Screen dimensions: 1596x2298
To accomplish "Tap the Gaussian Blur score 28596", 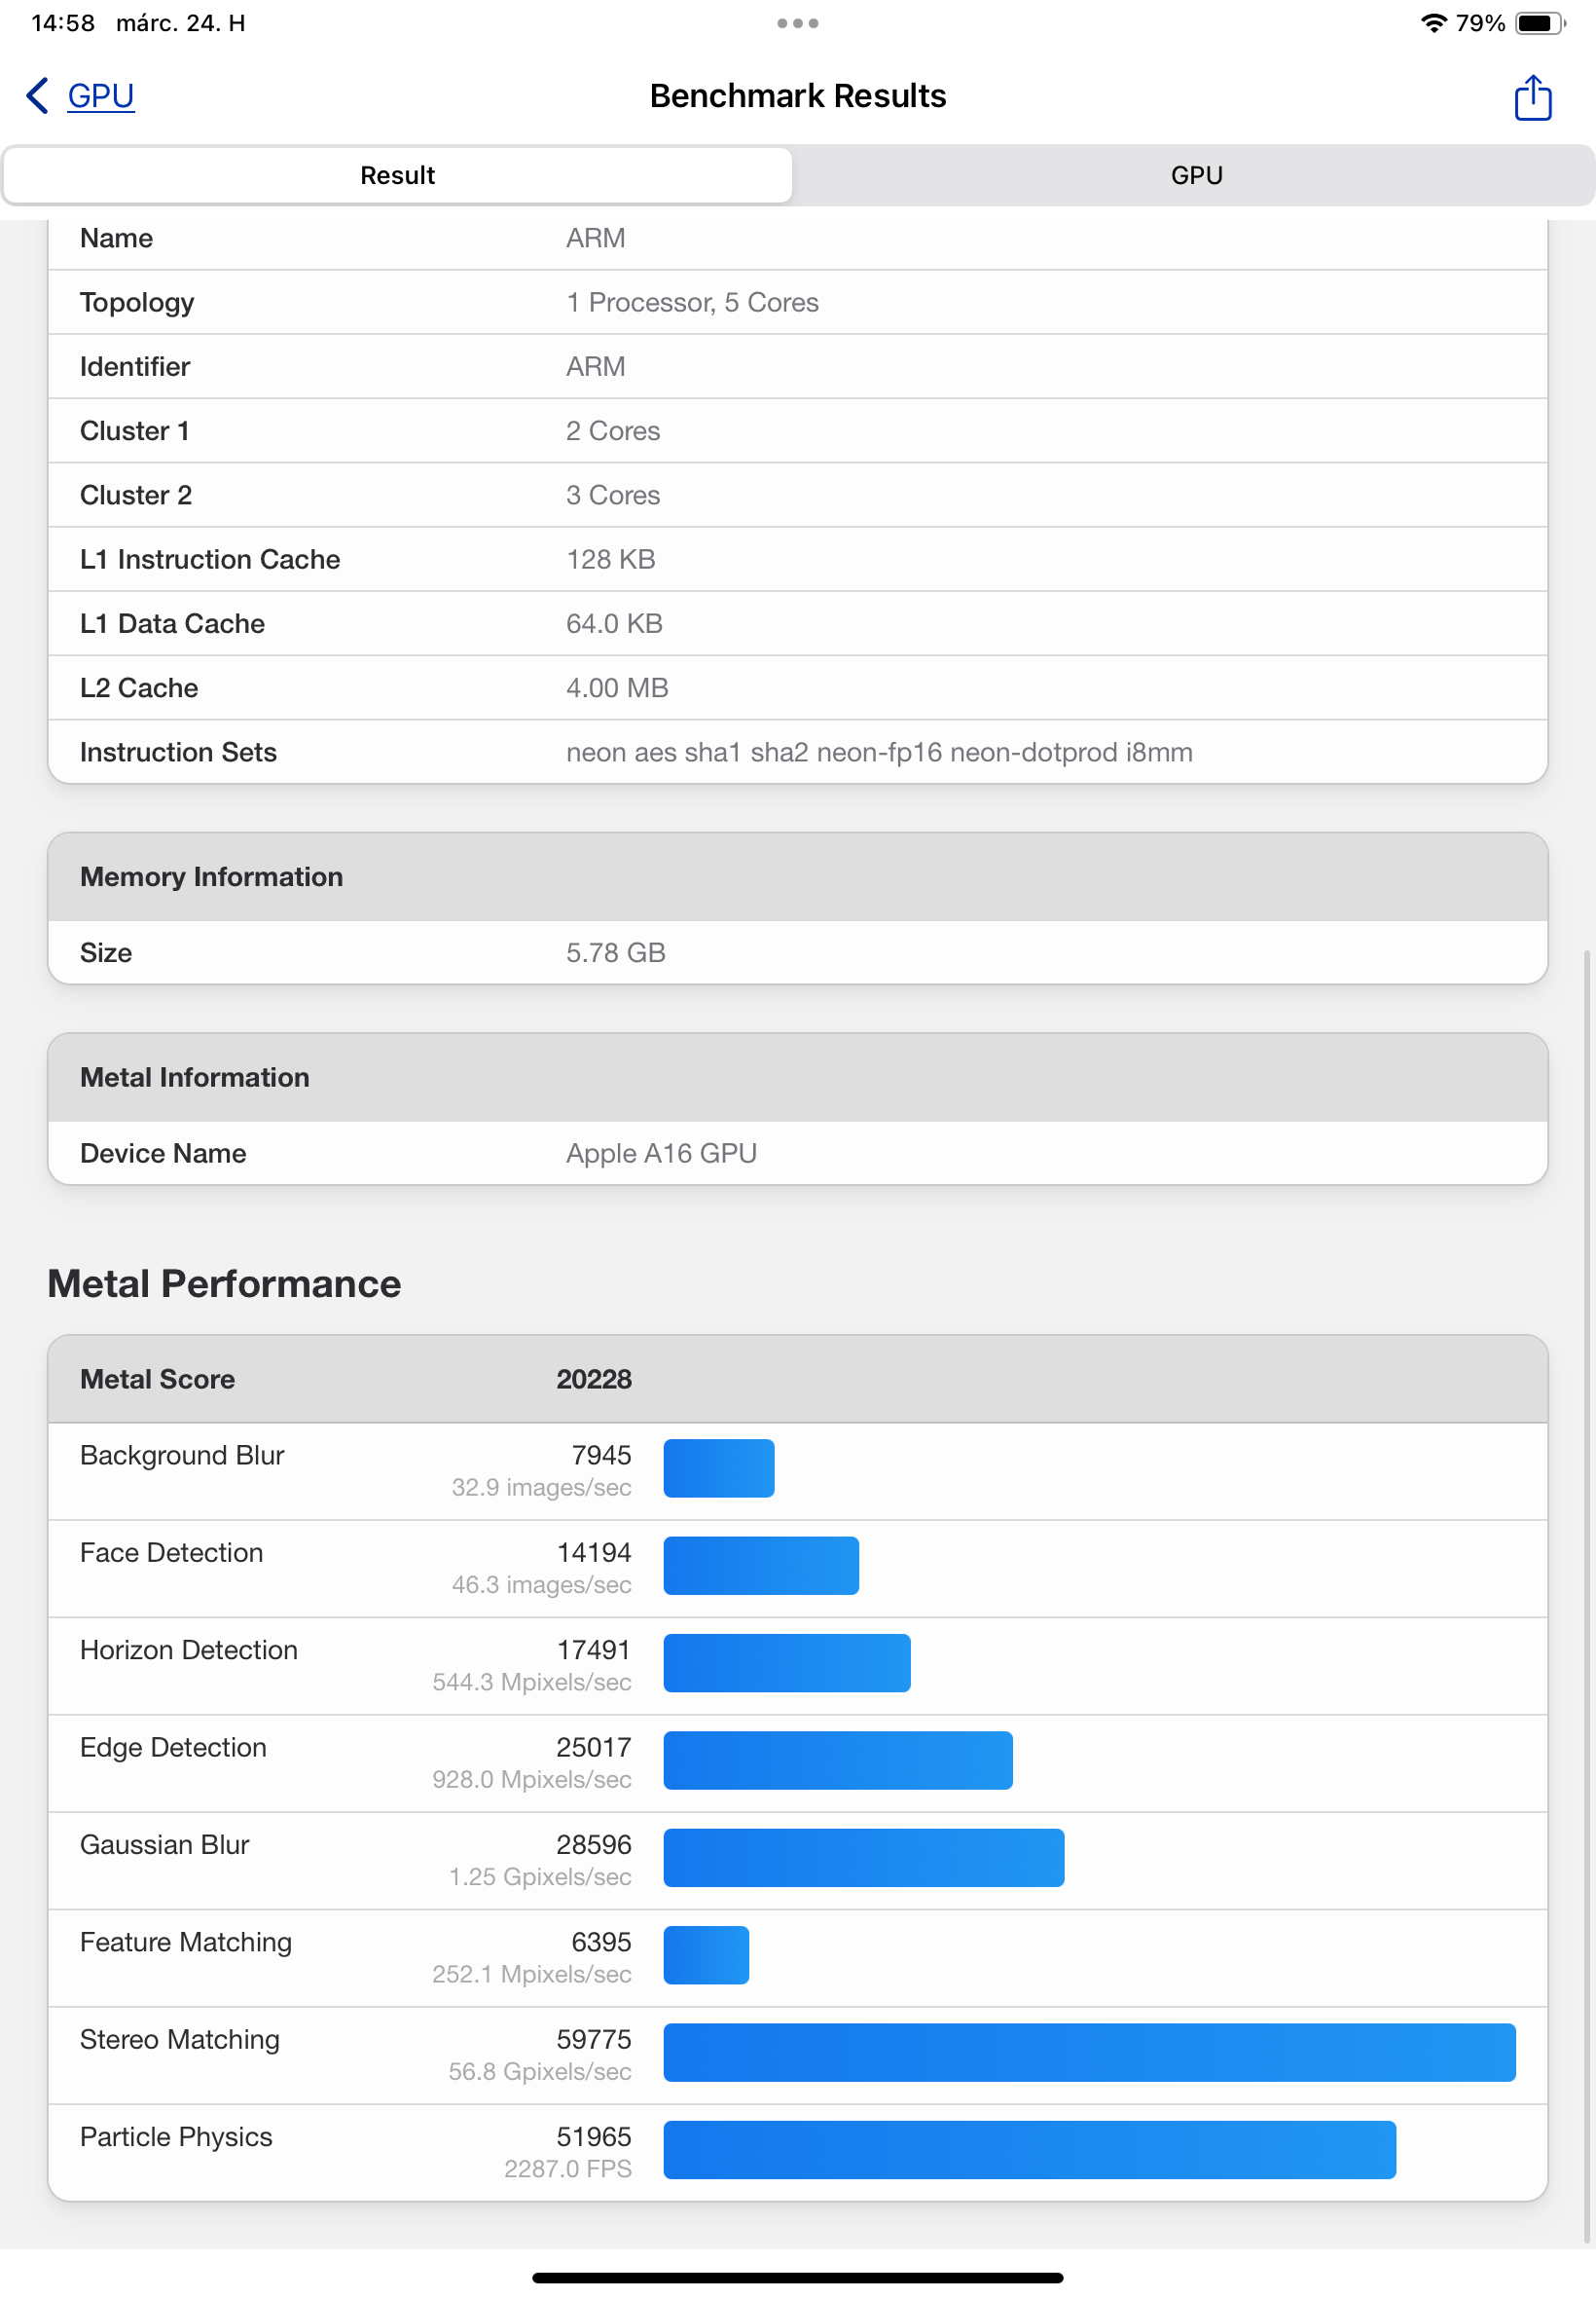I will 594,1844.
